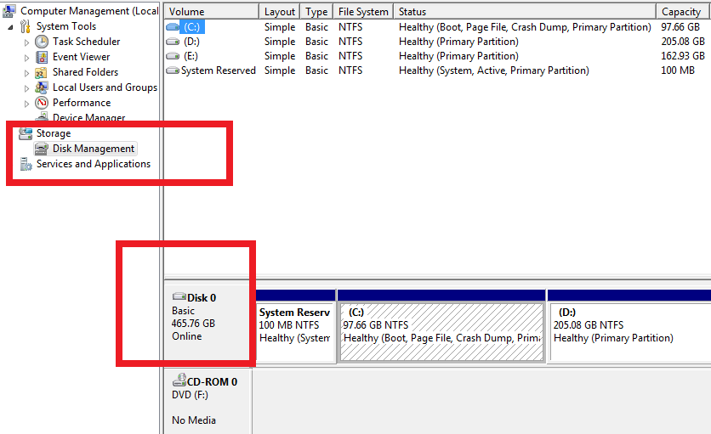Select the System Reserved partition block on Disk 0

click(x=296, y=327)
